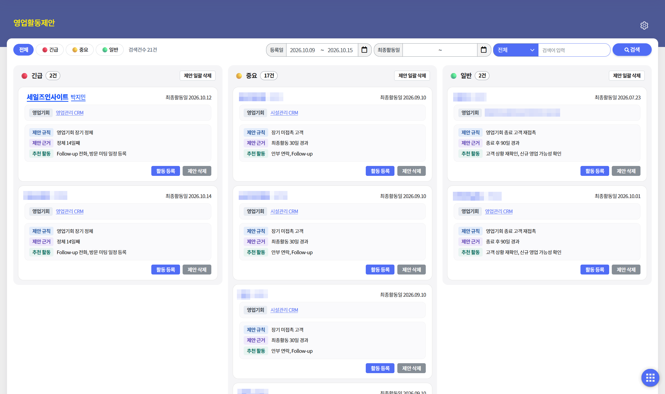Bulk delete proposals in 일반 column
The height and width of the screenshot is (394, 665).
626,76
